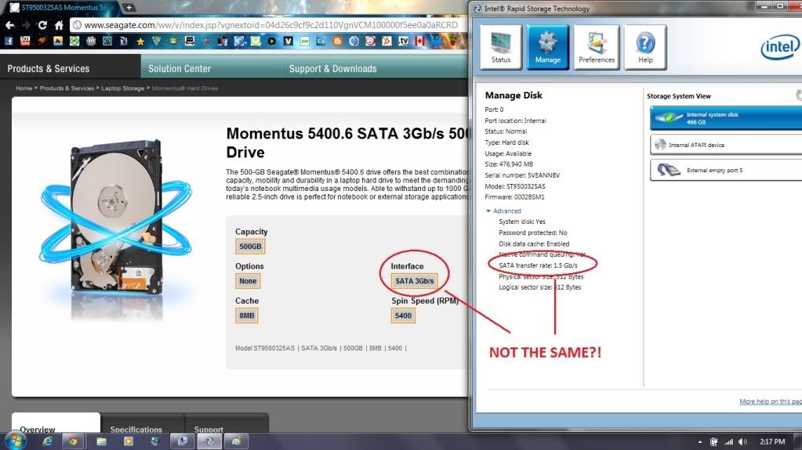Image resolution: width=802 pixels, height=450 pixels.
Task: Go back in the browser
Action: [x=9, y=25]
